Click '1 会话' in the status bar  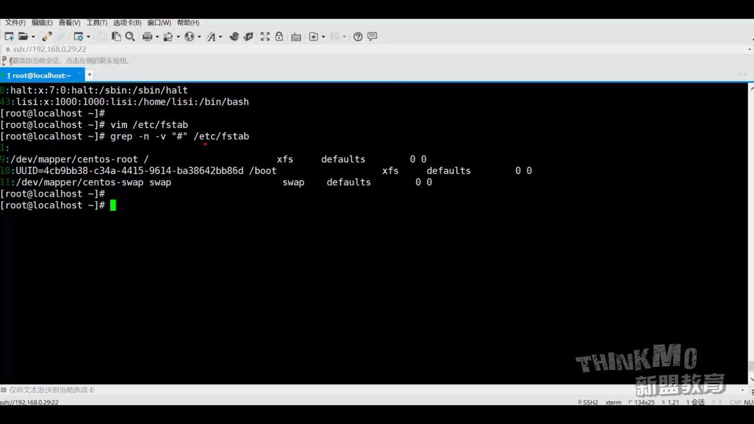[695, 402]
